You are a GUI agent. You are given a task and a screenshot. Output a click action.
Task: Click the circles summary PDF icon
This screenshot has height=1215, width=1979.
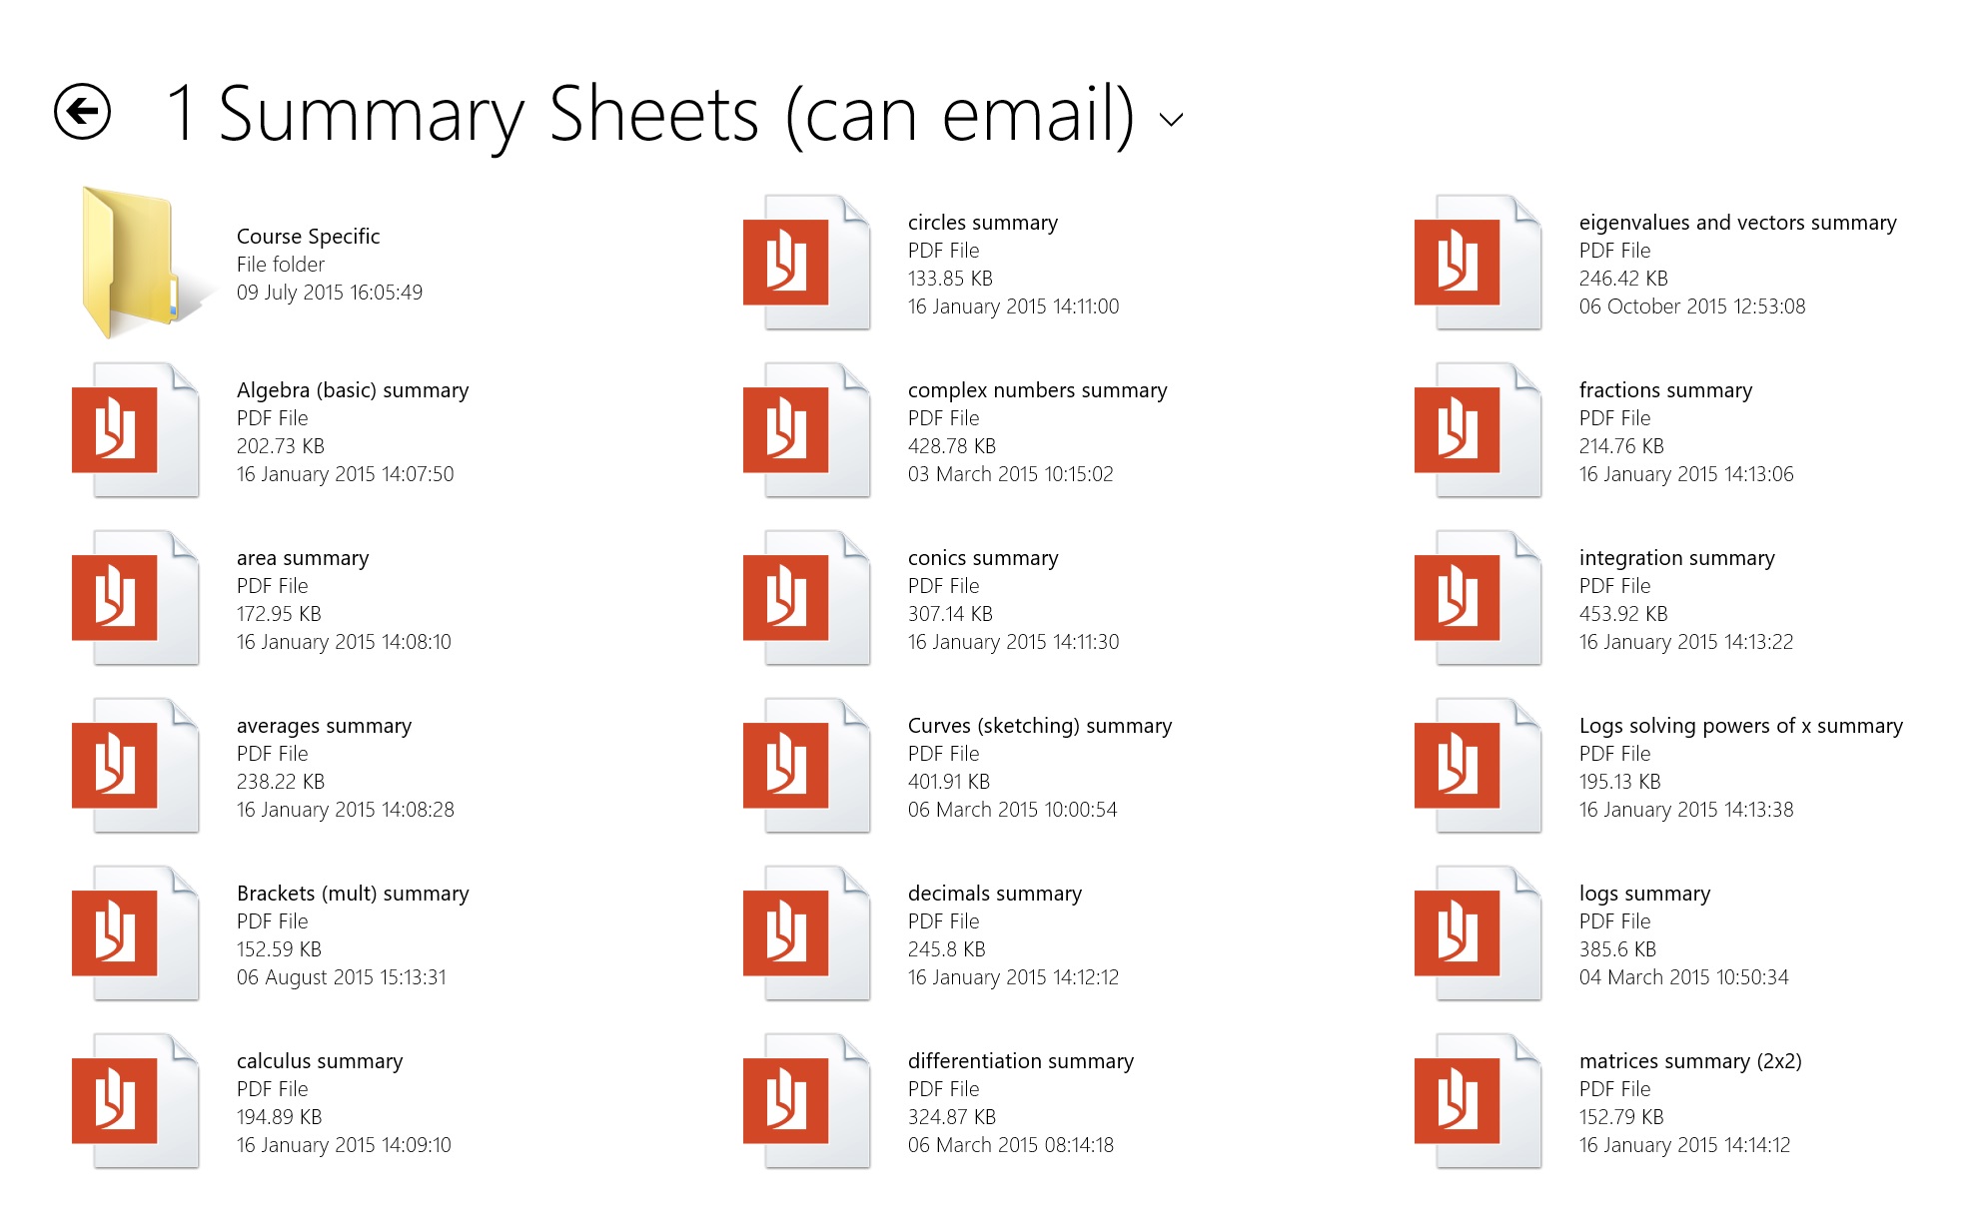click(x=806, y=263)
